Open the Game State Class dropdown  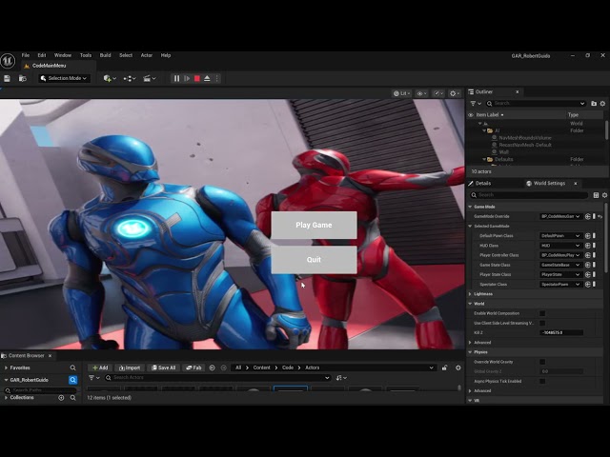tap(560, 265)
